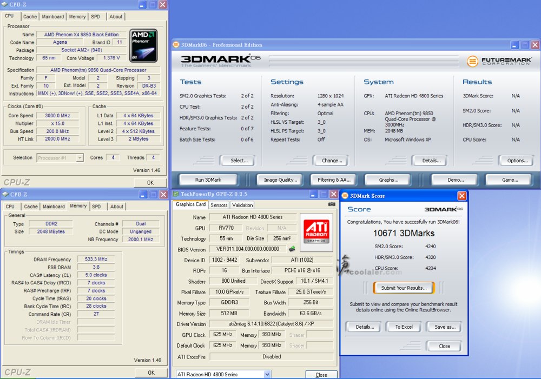Close the 3DMark Score window via X
The width and height of the screenshot is (541, 379).
[x=461, y=196]
